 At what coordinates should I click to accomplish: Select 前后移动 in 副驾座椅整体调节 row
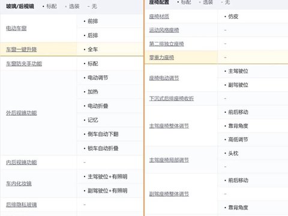pos(238,181)
